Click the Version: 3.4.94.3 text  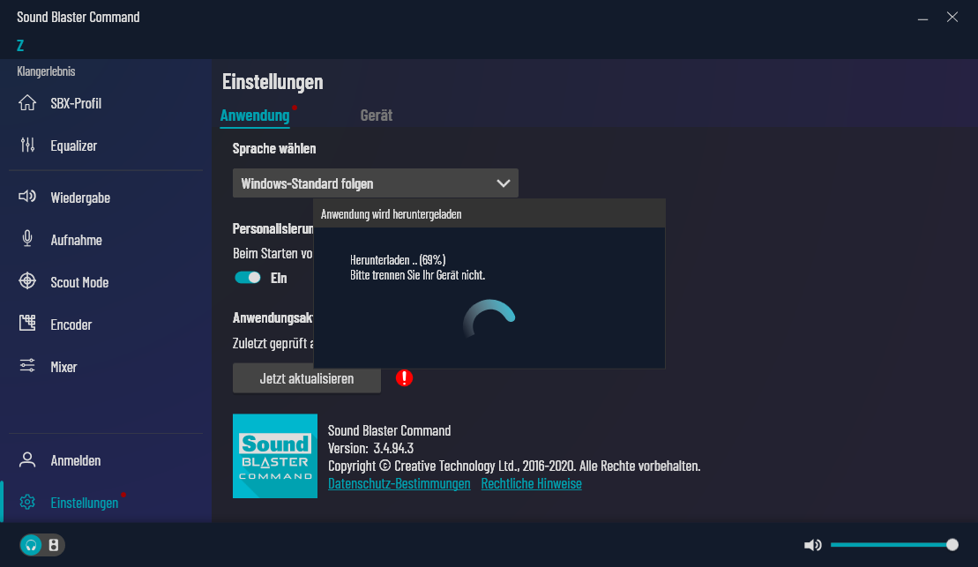coord(370,448)
